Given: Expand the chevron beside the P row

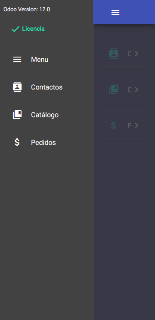Looking at the screenshot, I should (136, 125).
